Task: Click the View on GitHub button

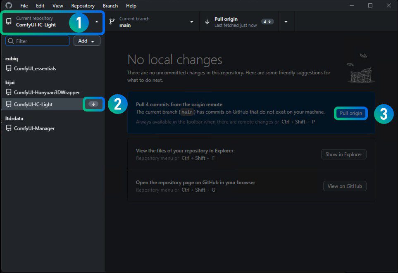Action: pyautogui.click(x=345, y=186)
